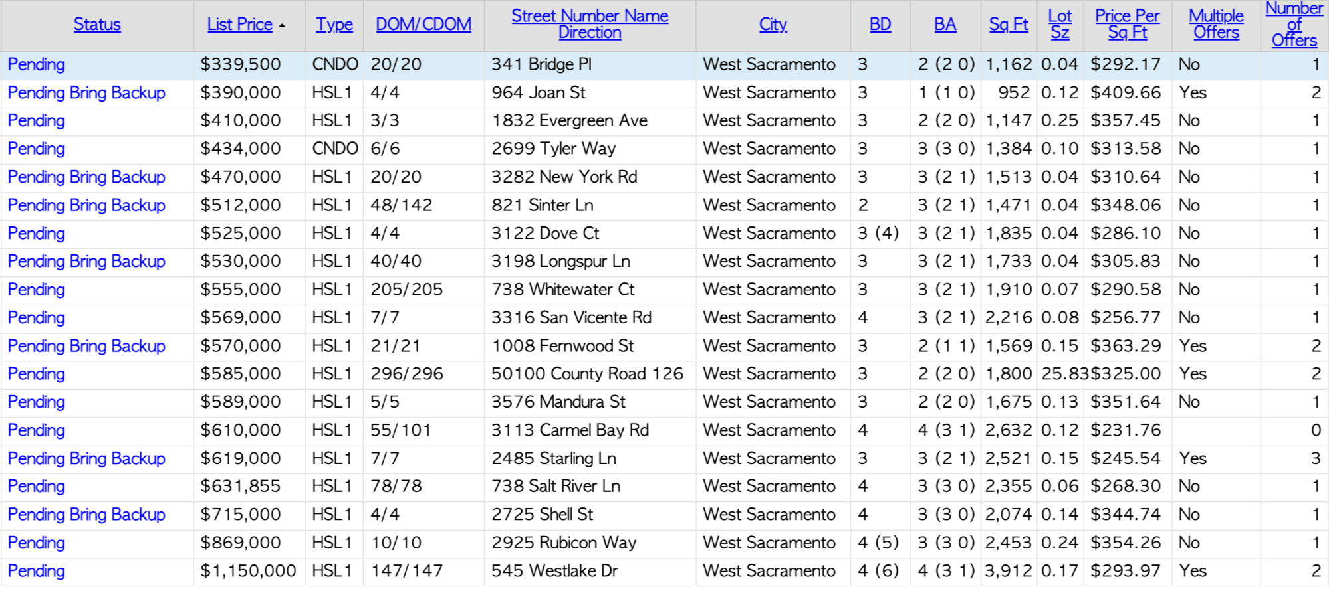Select the 3,912 square feet cell
This screenshot has height=589, width=1329.
coord(1009,571)
